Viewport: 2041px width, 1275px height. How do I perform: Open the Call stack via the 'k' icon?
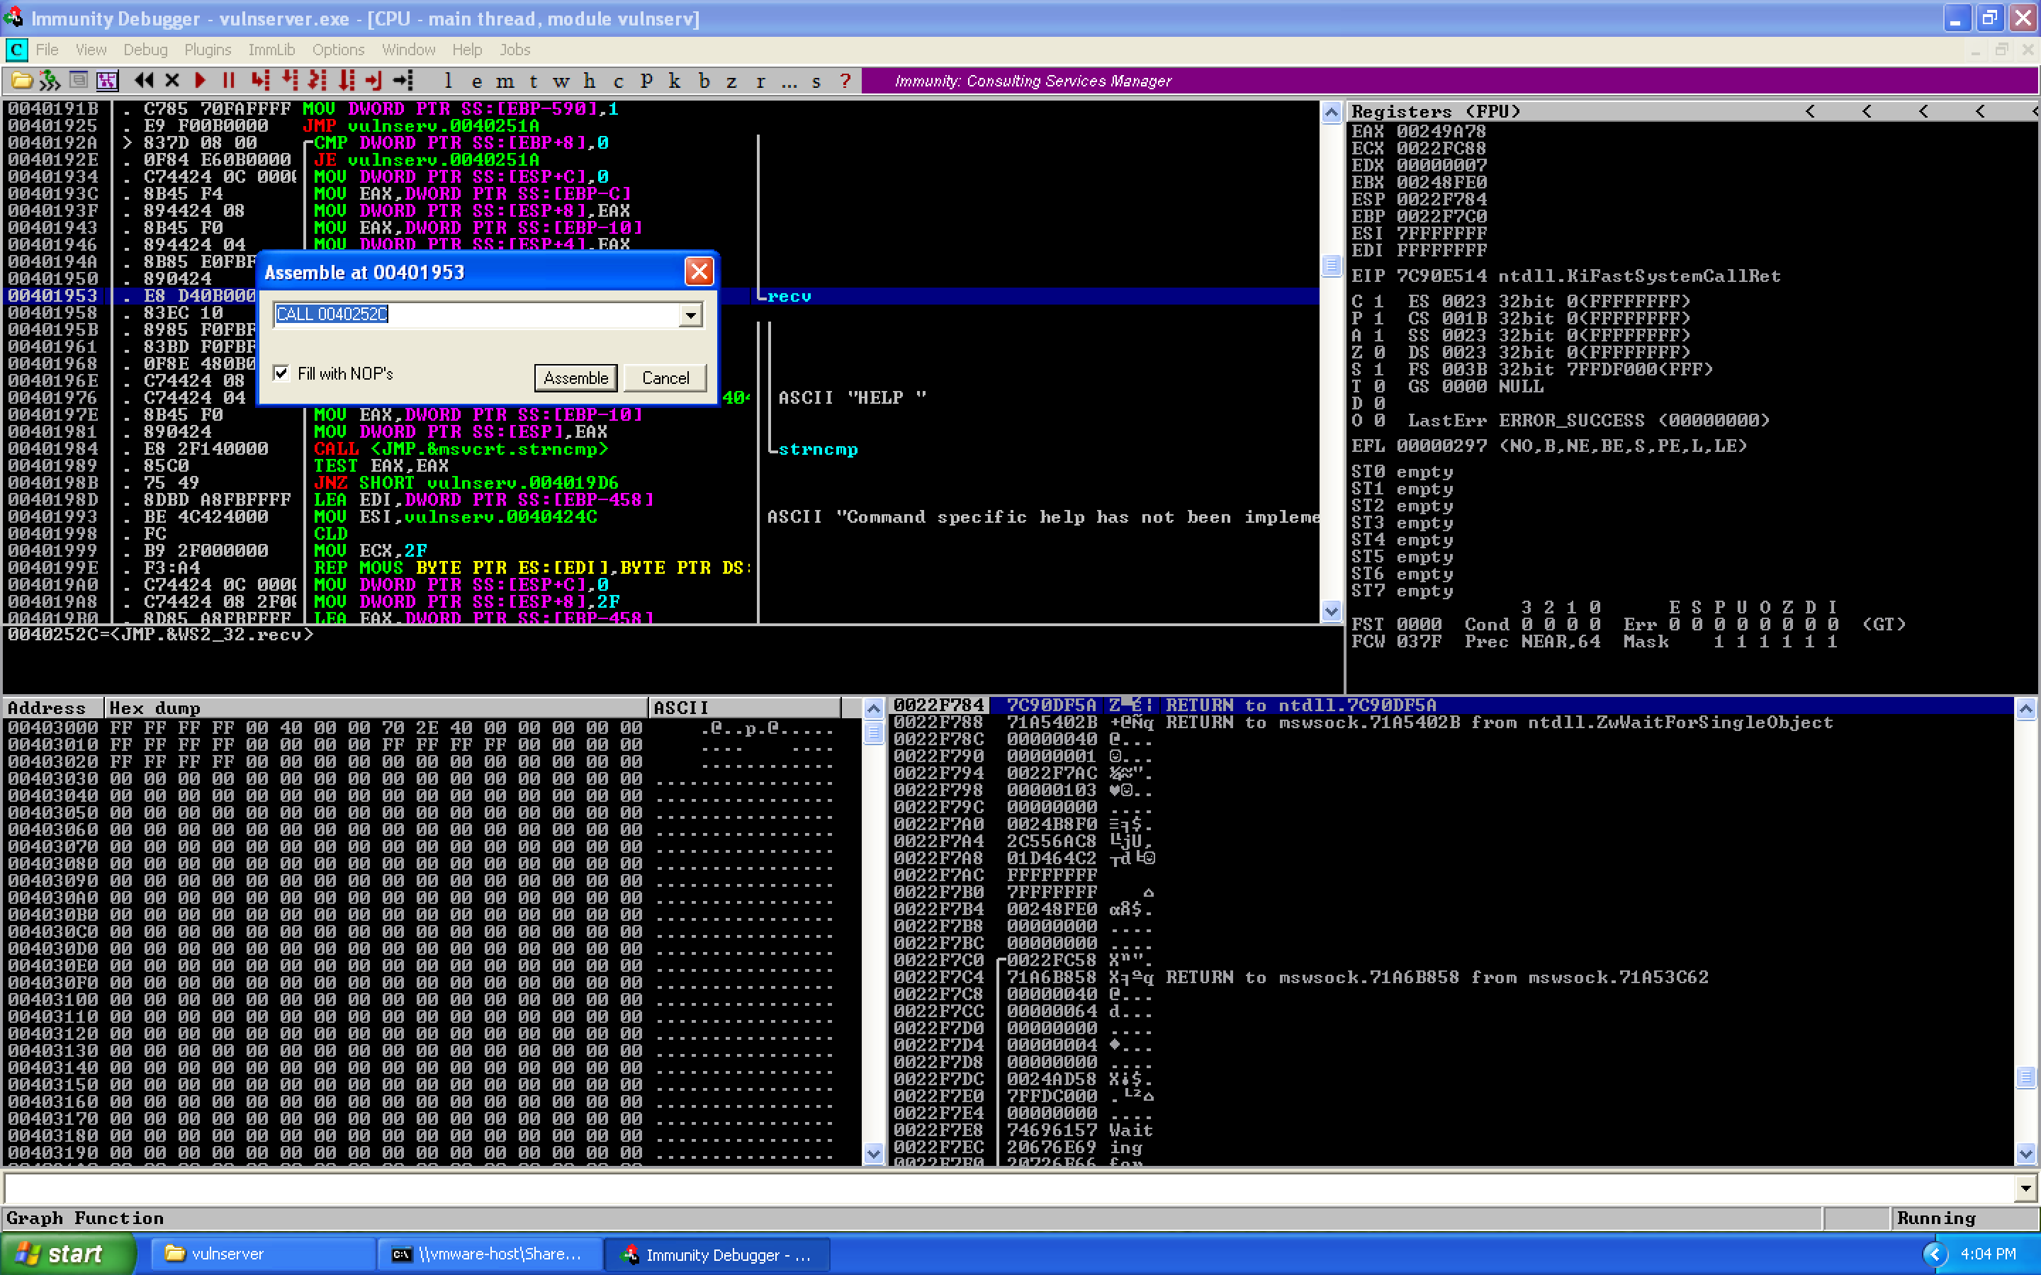(x=674, y=80)
